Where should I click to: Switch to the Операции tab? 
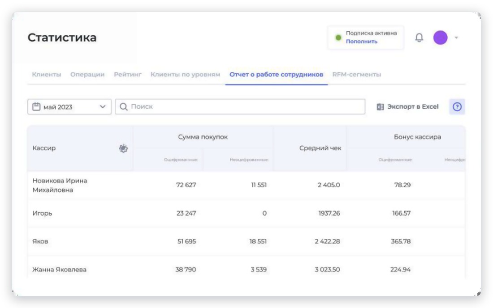click(x=87, y=75)
